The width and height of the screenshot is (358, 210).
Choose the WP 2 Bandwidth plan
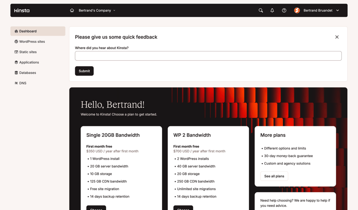tap(183, 208)
